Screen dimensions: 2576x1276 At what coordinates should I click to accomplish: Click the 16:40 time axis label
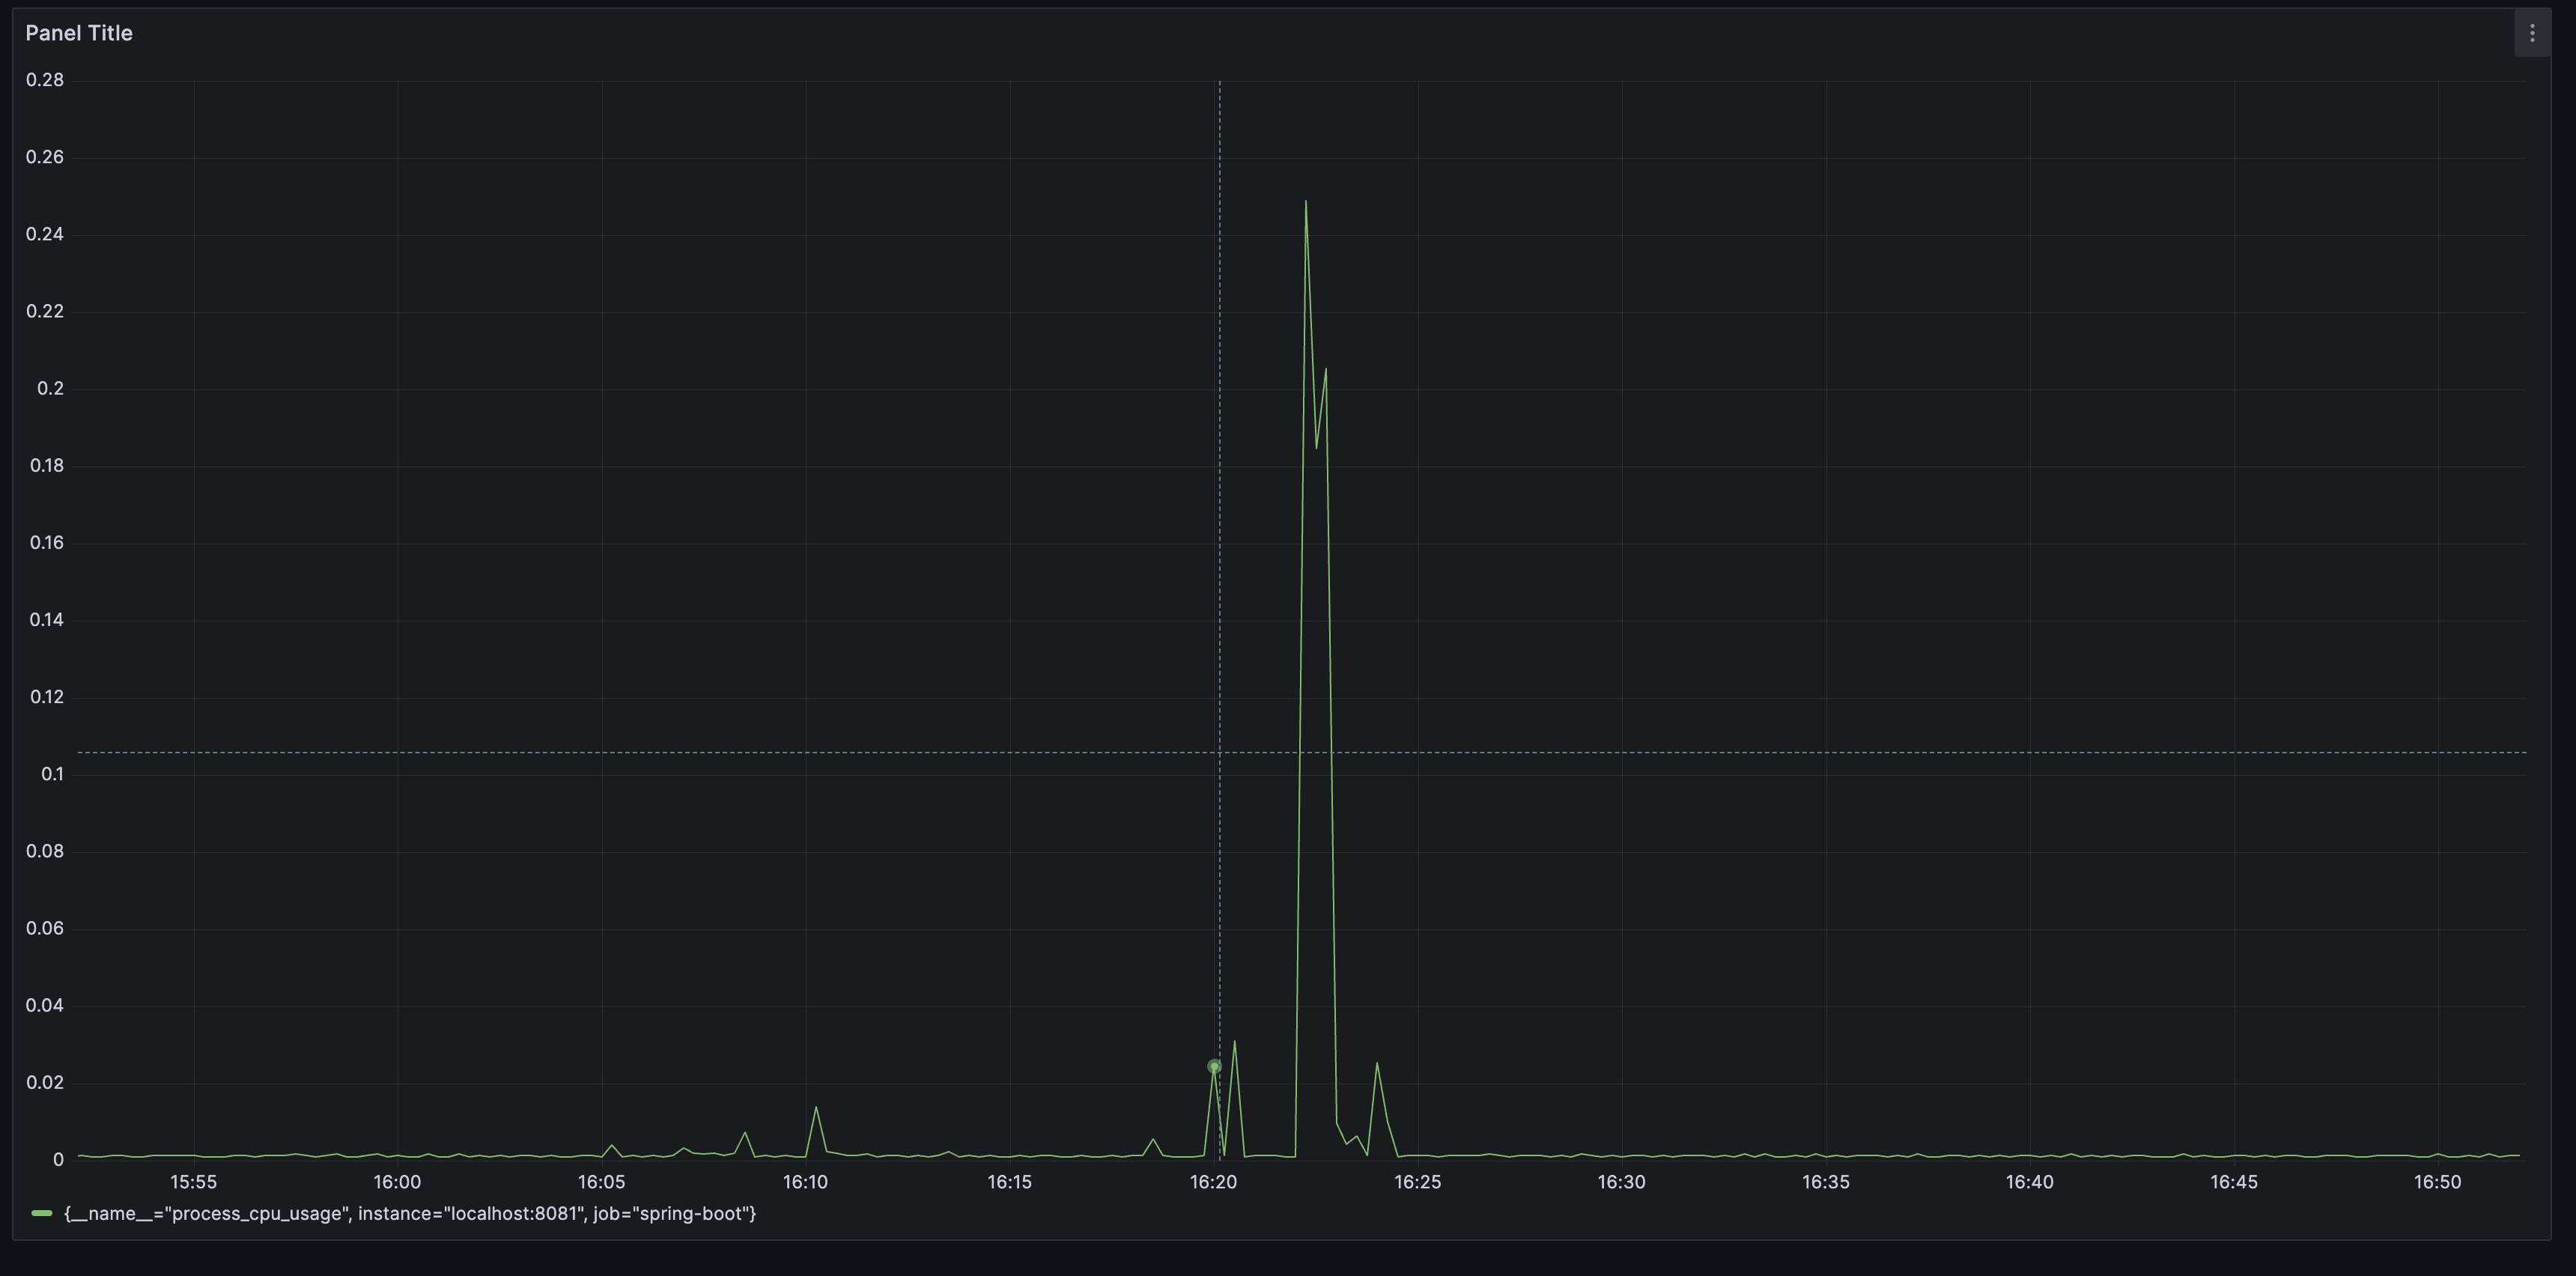coord(2029,1182)
